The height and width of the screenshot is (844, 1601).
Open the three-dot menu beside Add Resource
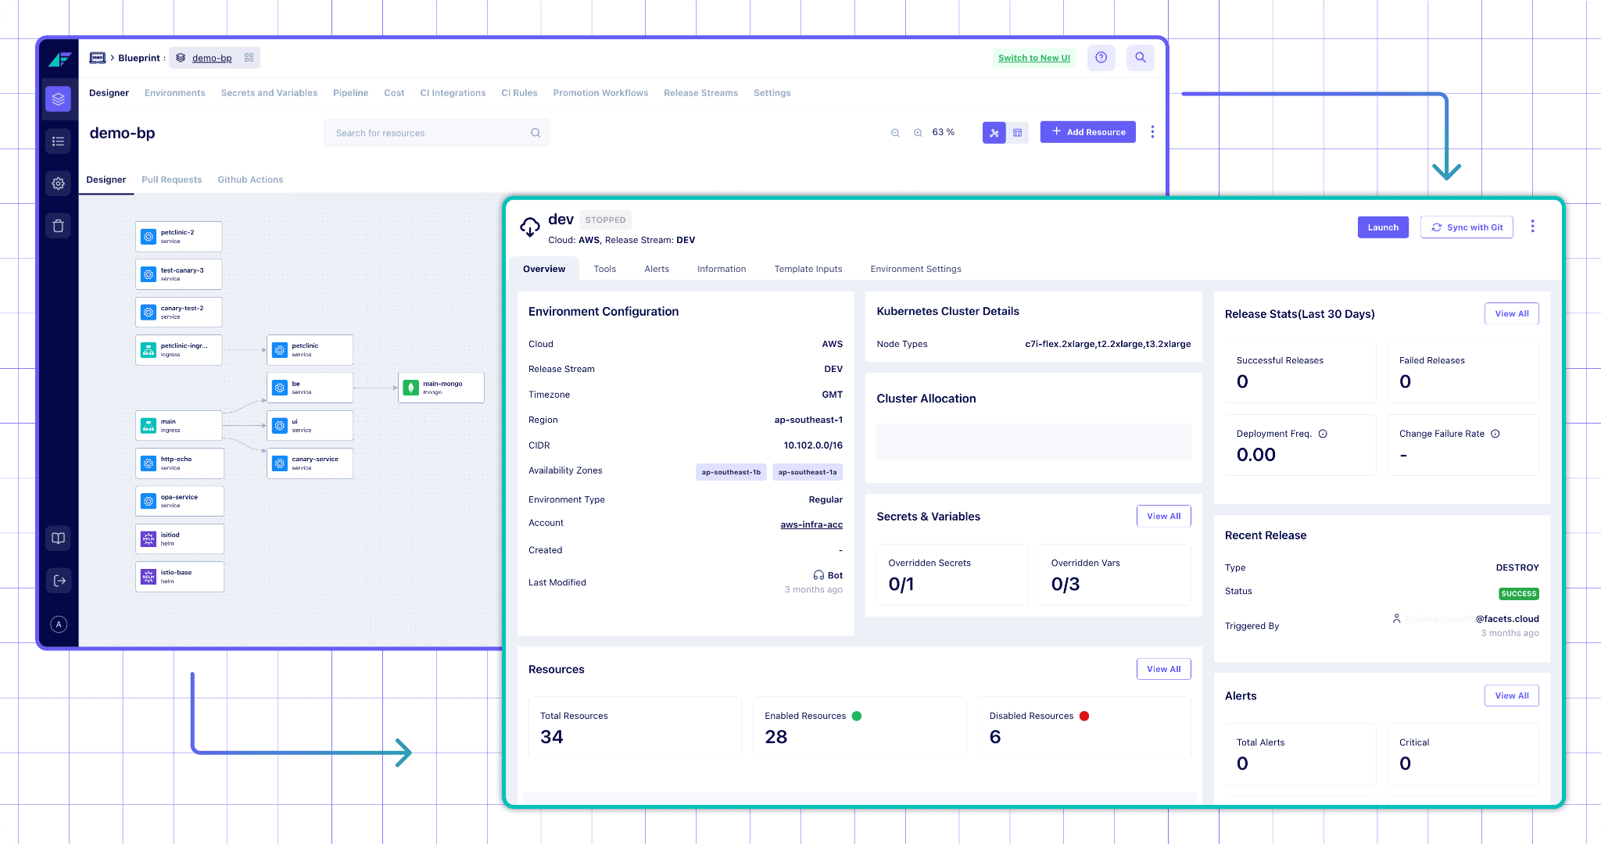click(1152, 132)
